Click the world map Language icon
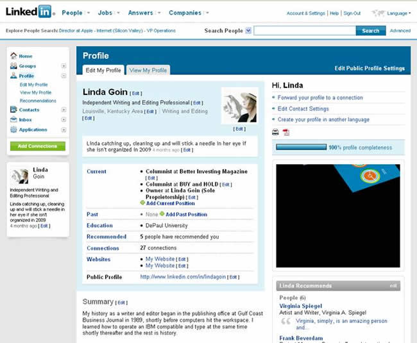 click(379, 13)
